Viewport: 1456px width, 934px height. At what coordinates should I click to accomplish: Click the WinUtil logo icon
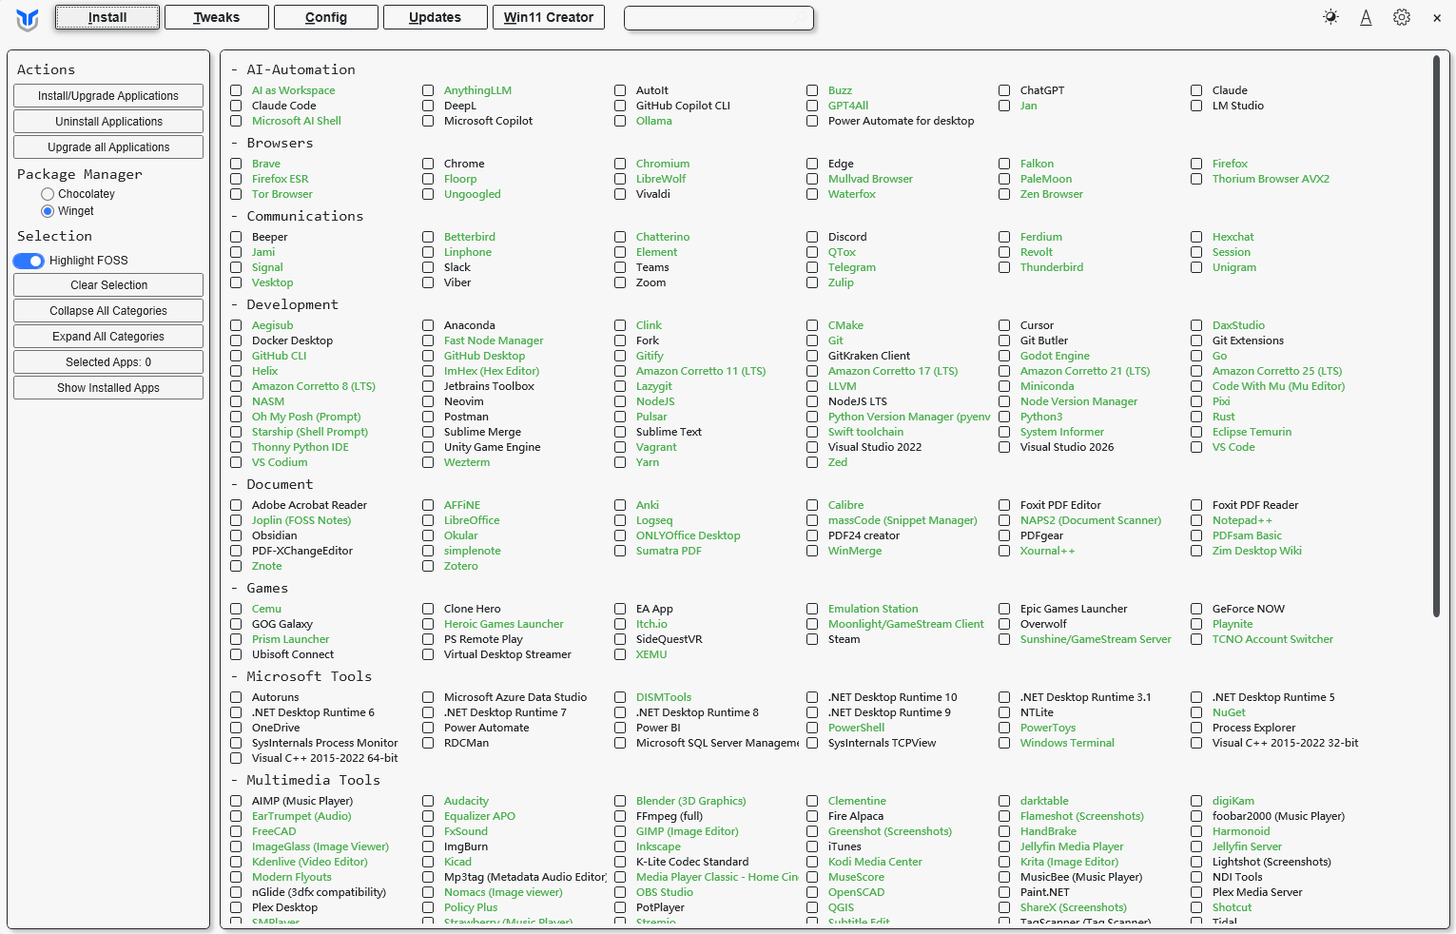[28, 19]
